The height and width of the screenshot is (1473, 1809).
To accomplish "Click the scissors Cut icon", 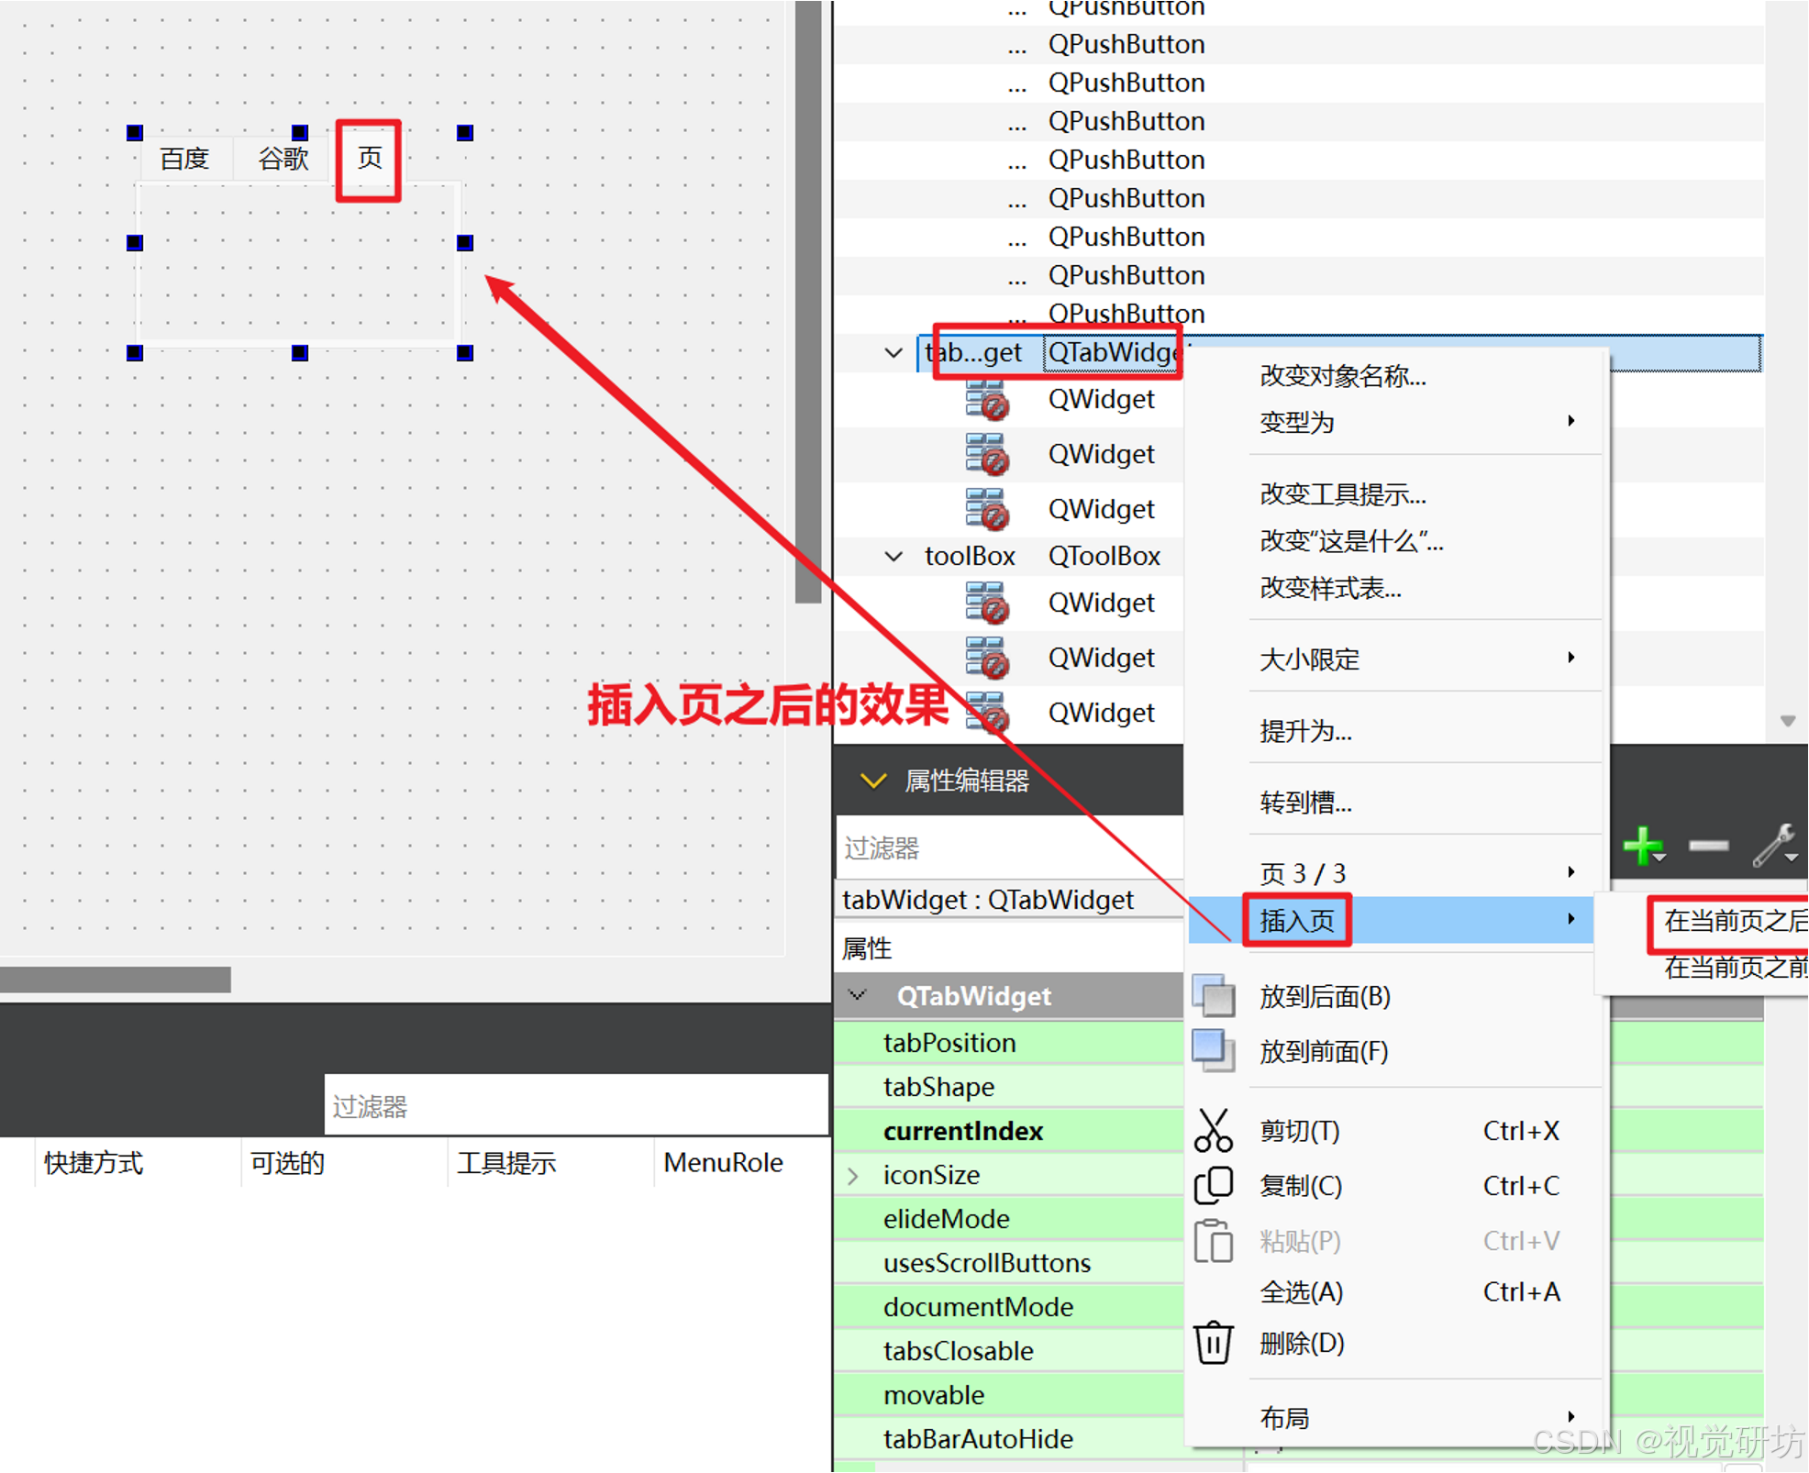I will [1213, 1131].
